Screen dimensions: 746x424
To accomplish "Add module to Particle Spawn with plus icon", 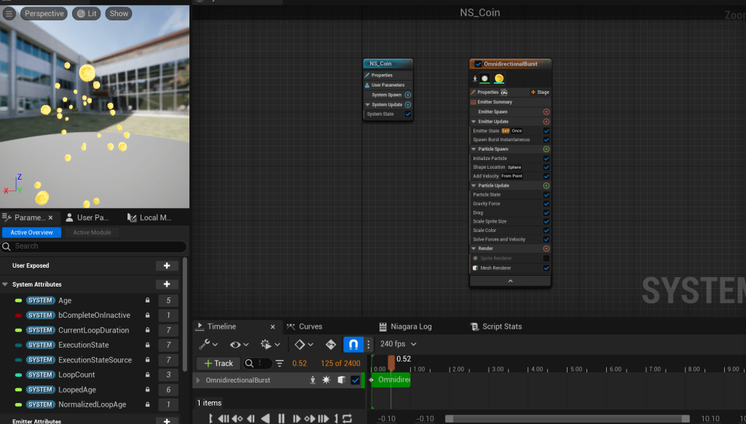I will pyautogui.click(x=546, y=149).
